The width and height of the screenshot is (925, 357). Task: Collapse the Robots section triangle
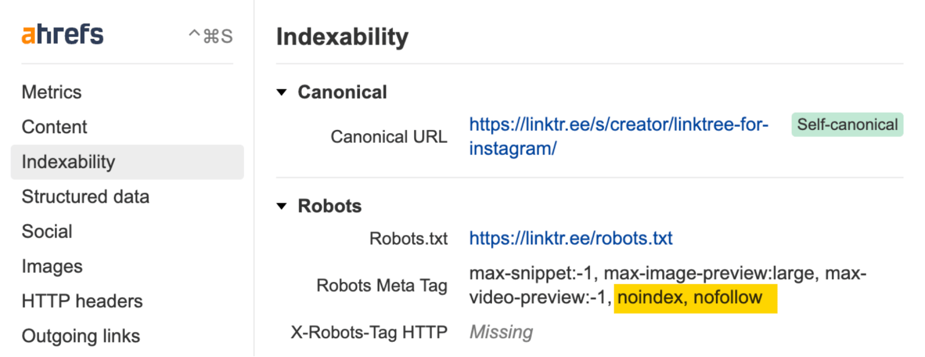[x=283, y=206]
